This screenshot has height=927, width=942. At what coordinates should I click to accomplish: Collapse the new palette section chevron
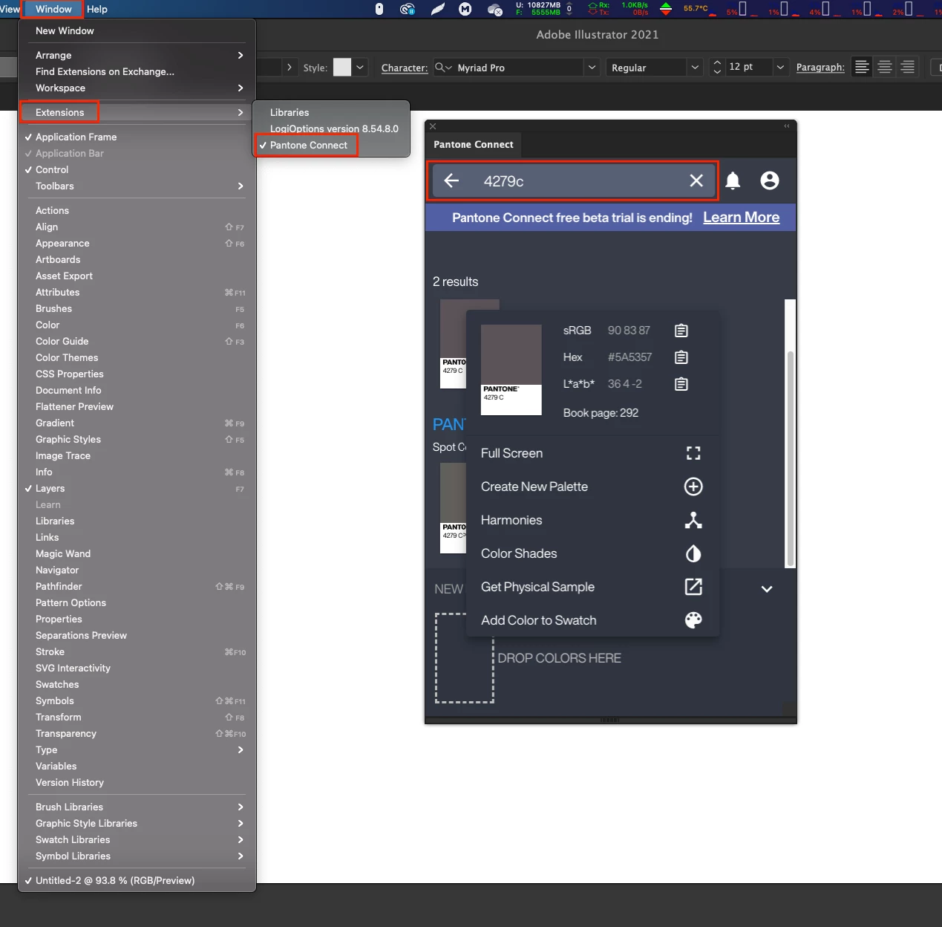click(x=767, y=589)
